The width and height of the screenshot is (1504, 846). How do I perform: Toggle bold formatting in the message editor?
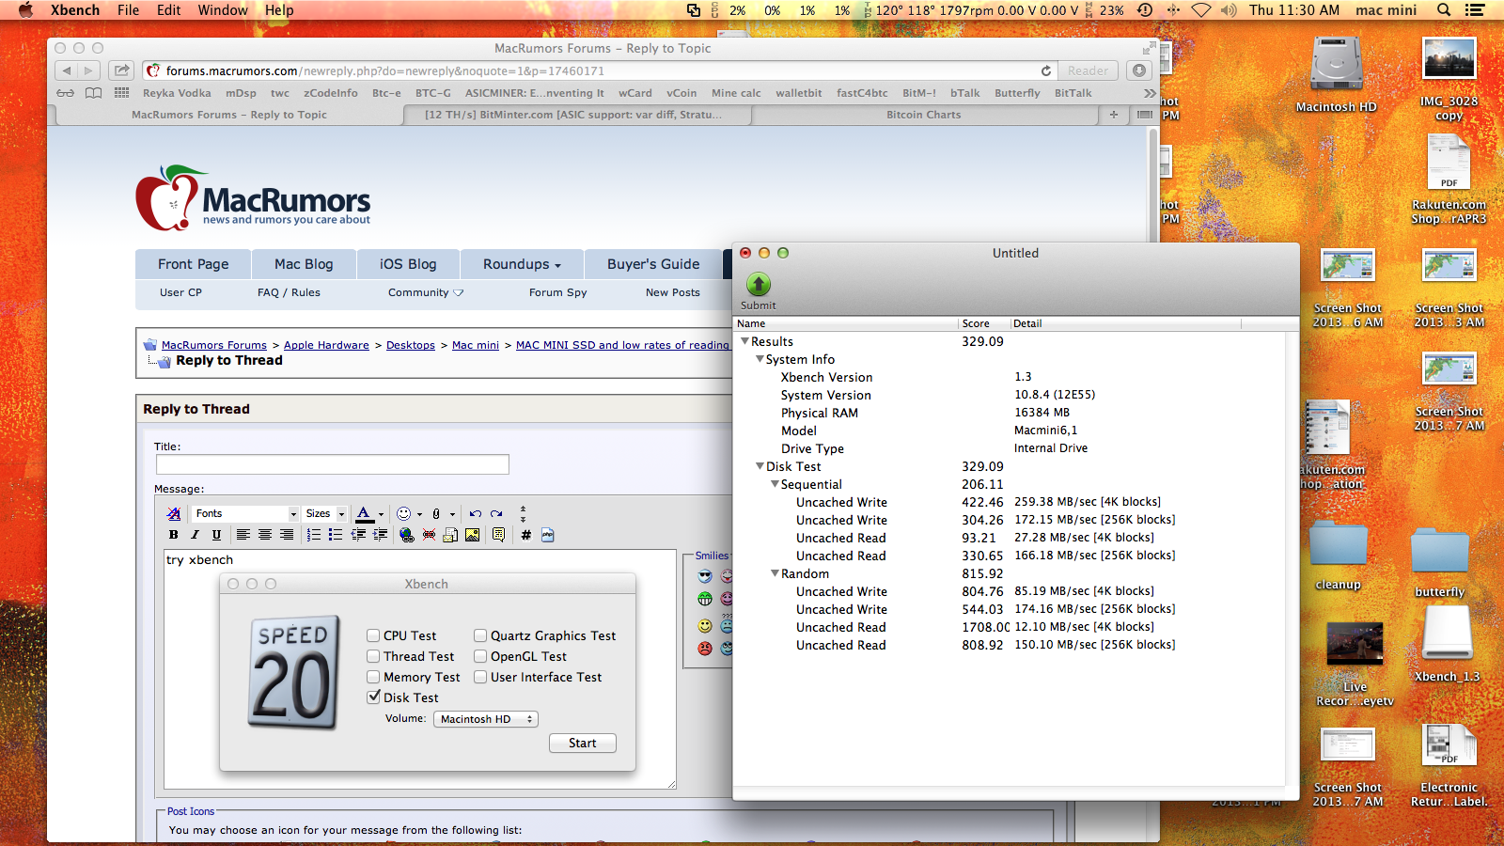coord(173,535)
